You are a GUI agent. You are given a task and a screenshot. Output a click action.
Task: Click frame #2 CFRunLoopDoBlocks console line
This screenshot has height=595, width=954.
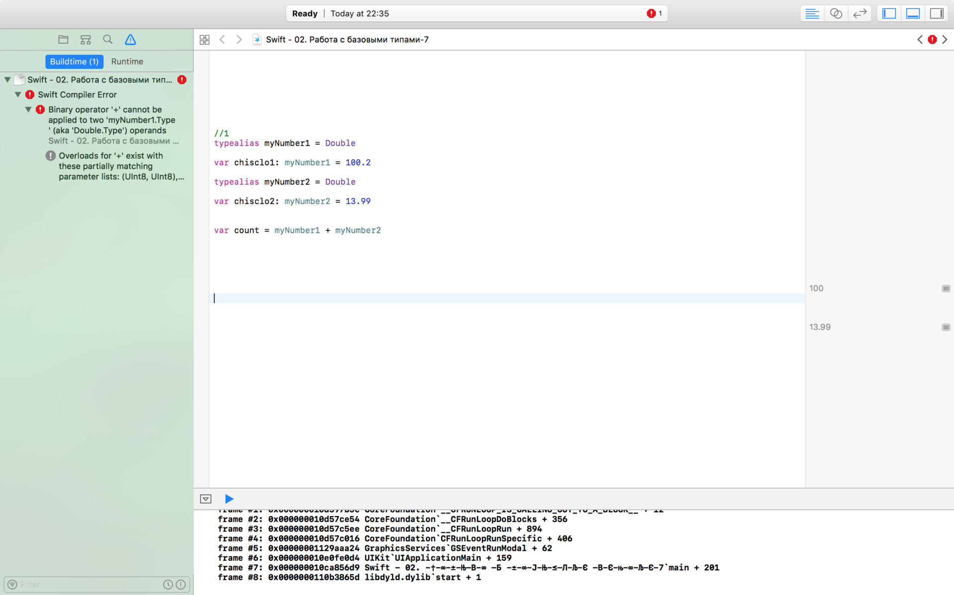coord(393,519)
